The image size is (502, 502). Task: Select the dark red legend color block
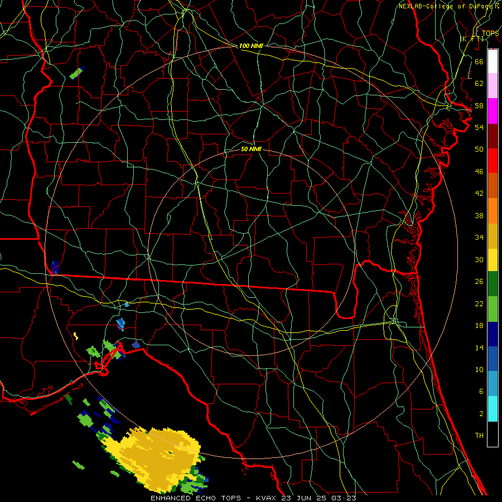493,136
